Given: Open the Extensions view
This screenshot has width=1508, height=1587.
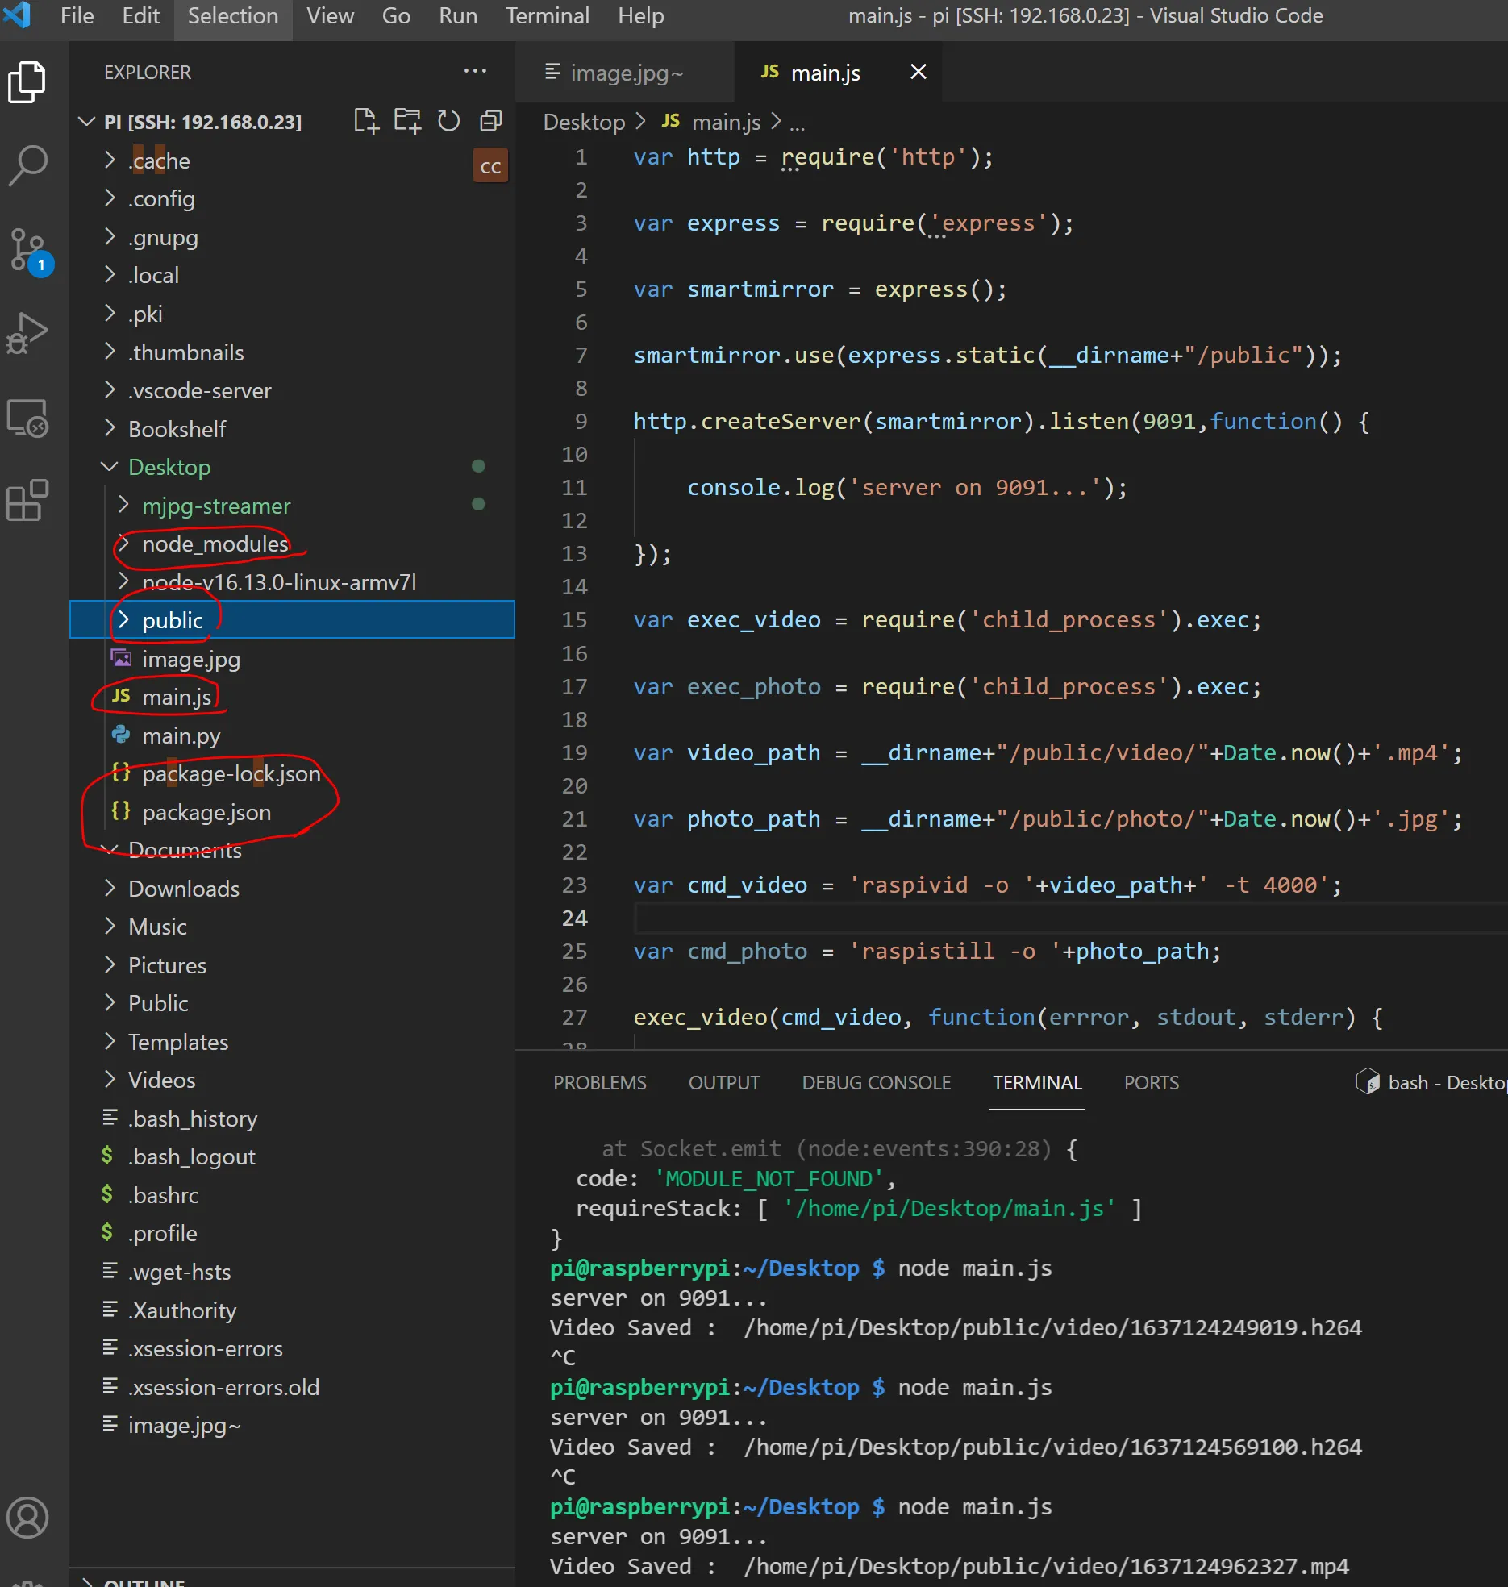Looking at the screenshot, I should pos(28,501).
